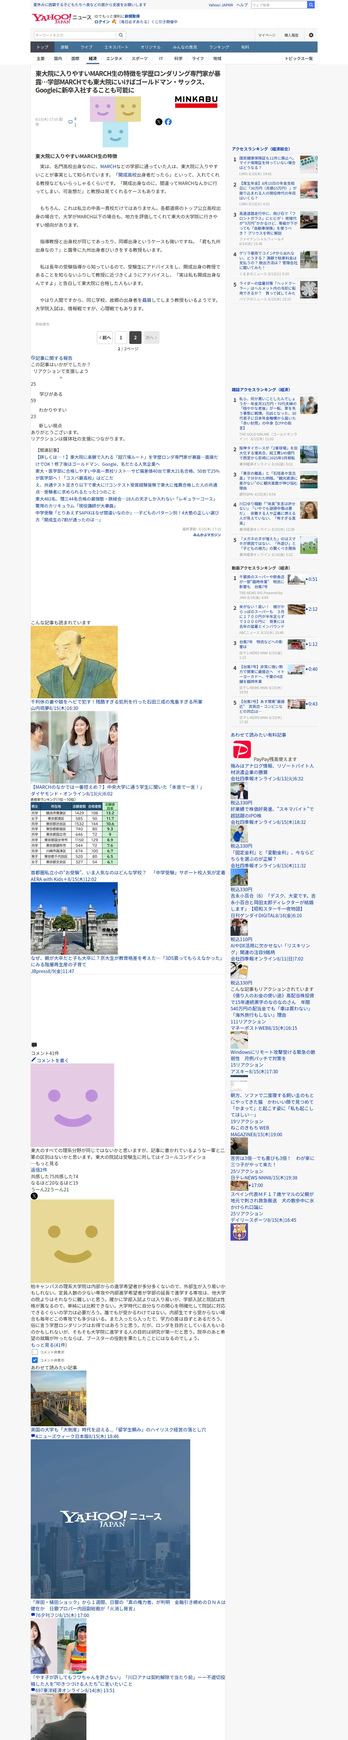Open the ヘルプ link in header

(x=242, y=5)
